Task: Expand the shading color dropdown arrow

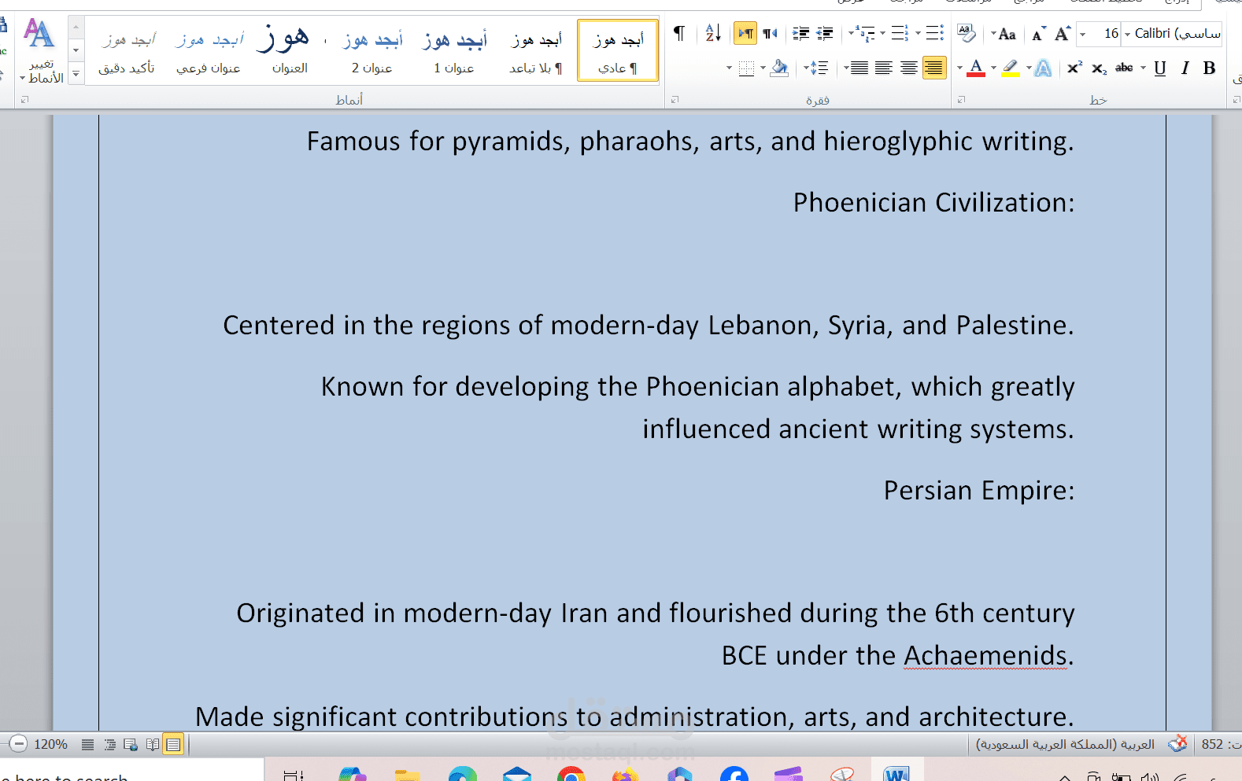Action: (x=763, y=68)
